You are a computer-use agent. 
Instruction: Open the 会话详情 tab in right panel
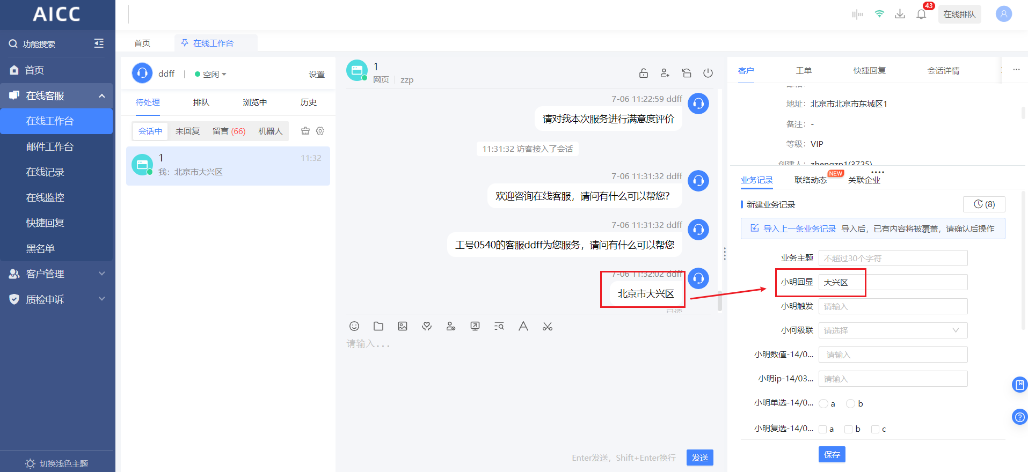(943, 71)
